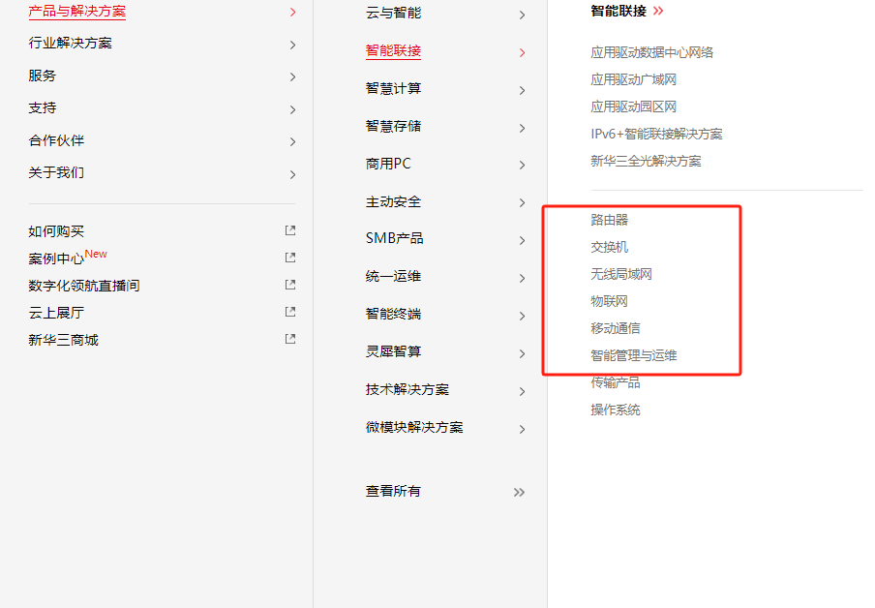This screenshot has height=608, width=875.
Task: Open external link icon beside 案例中心
Action: coord(290,258)
